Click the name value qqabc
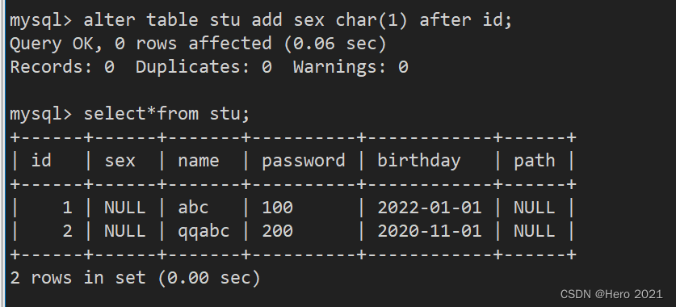The height and width of the screenshot is (307, 676). pos(204,232)
